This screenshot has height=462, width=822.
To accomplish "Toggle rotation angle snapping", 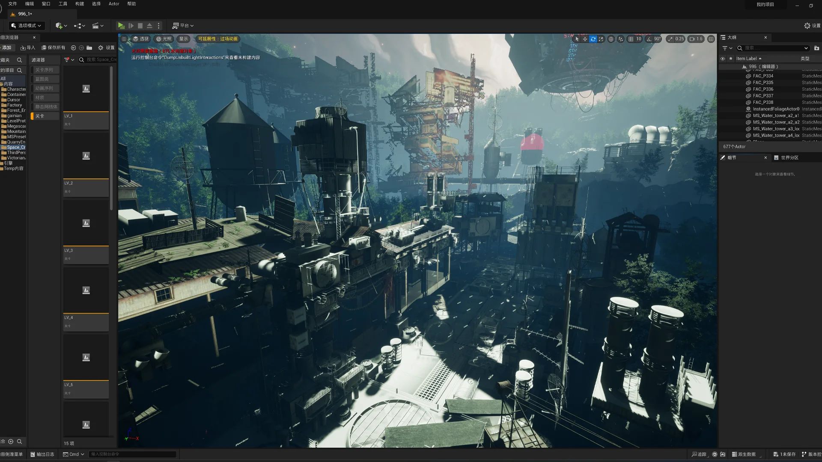I will coord(649,39).
